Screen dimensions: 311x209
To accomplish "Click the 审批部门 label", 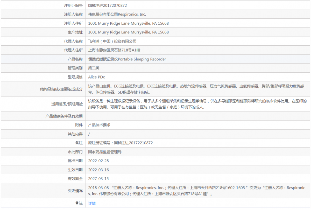I will click(x=75, y=152).
